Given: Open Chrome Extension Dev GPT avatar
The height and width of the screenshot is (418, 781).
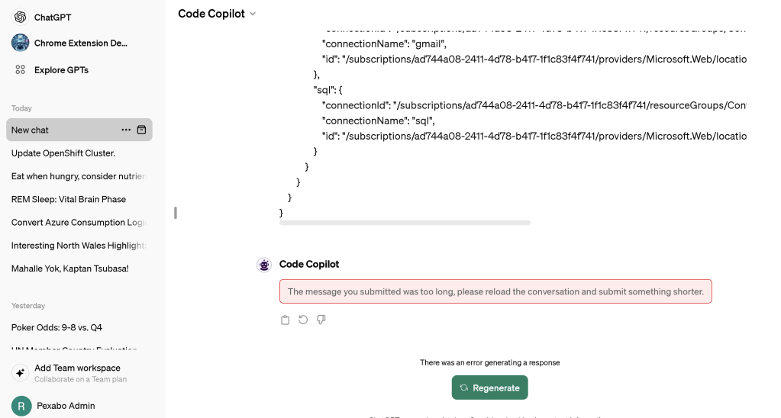Looking at the screenshot, I should (x=20, y=43).
